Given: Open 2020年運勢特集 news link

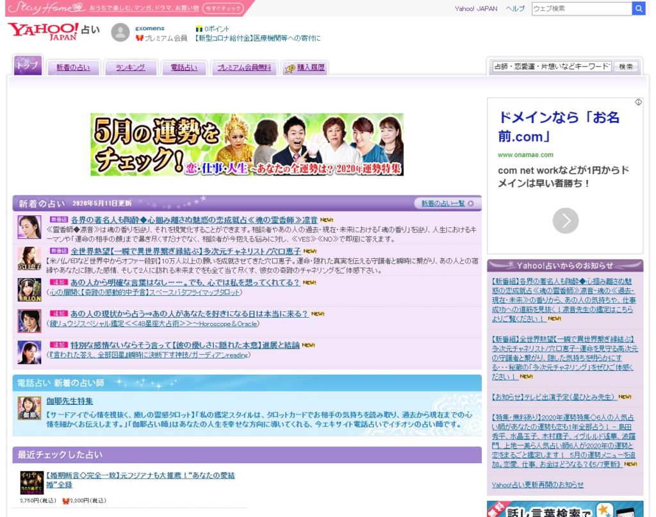Looking at the screenshot, I should coord(564,441).
